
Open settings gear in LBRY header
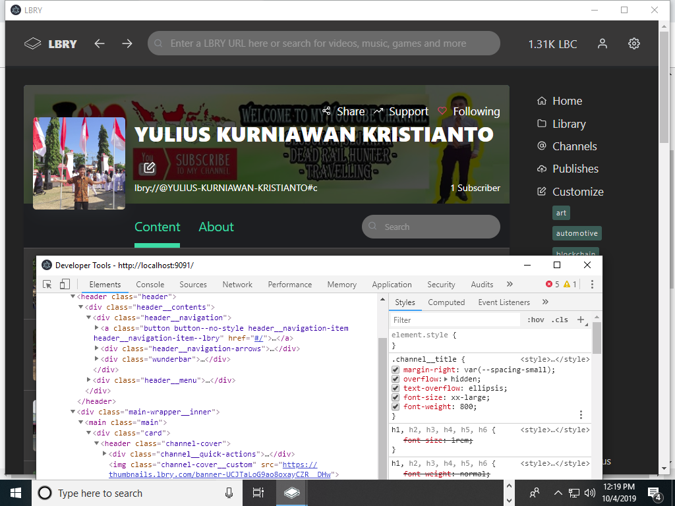pos(633,43)
